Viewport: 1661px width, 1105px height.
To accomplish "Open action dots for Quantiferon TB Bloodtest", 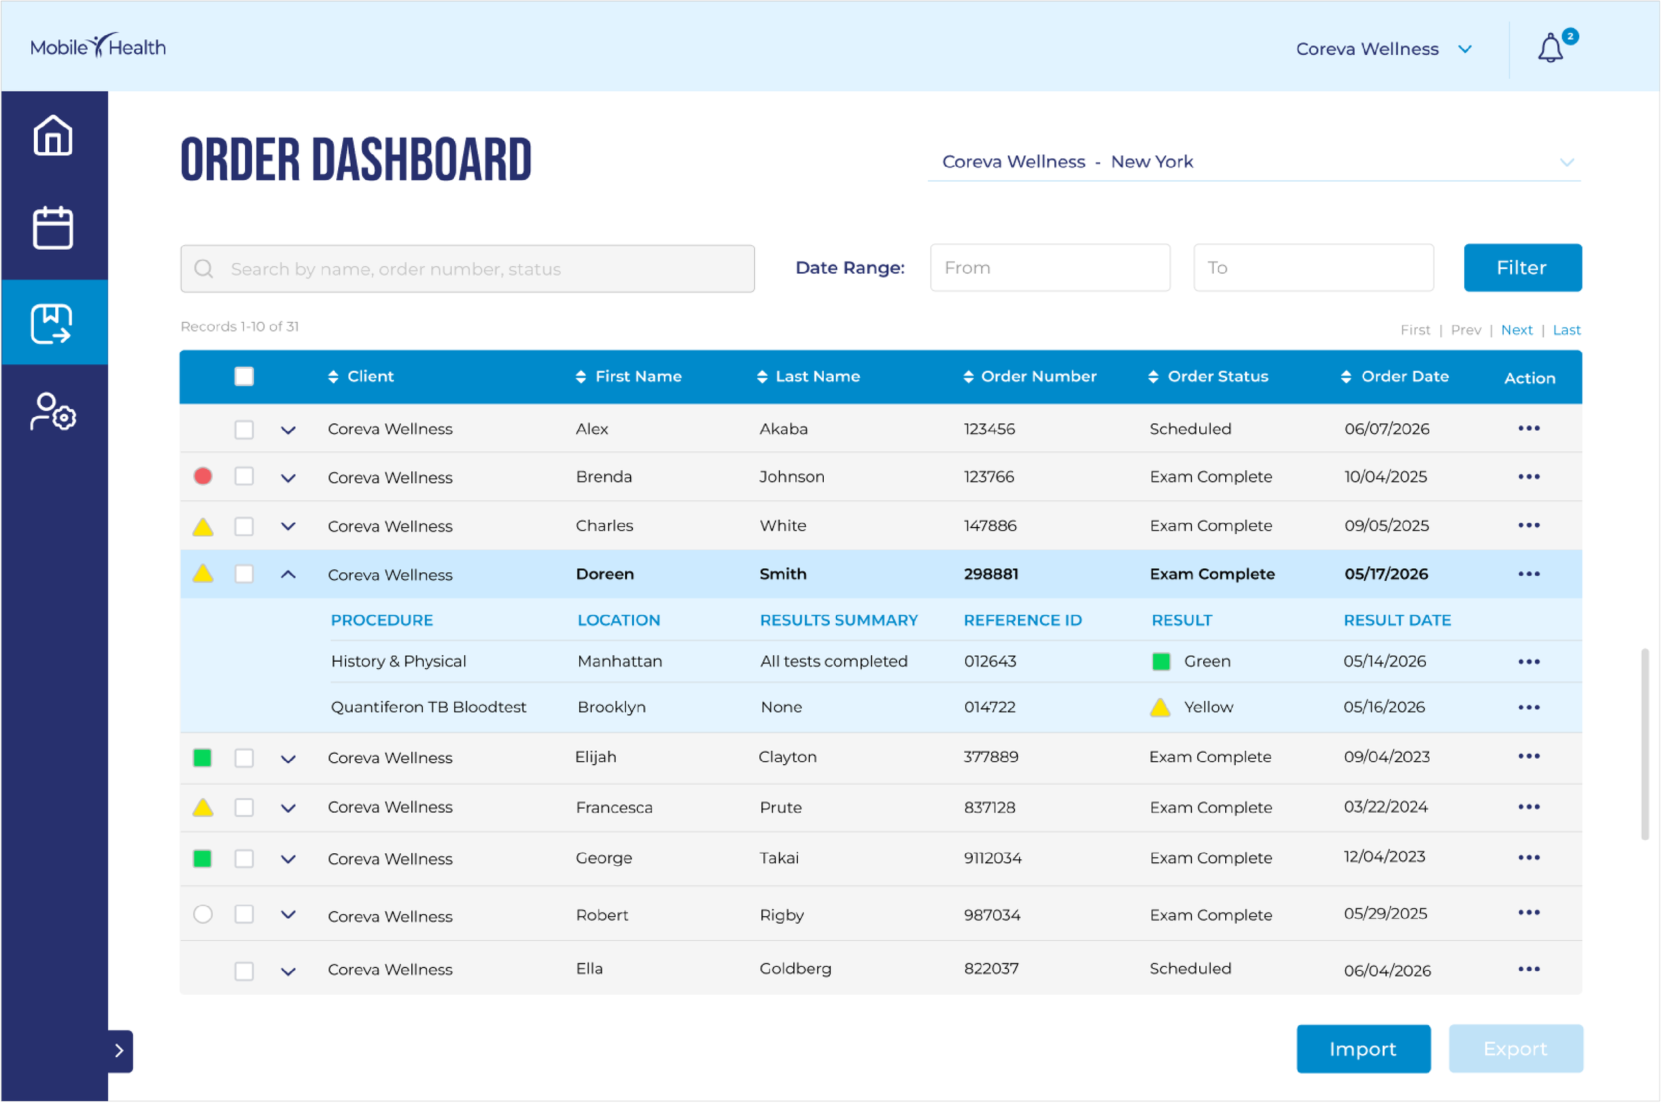I will tap(1529, 707).
